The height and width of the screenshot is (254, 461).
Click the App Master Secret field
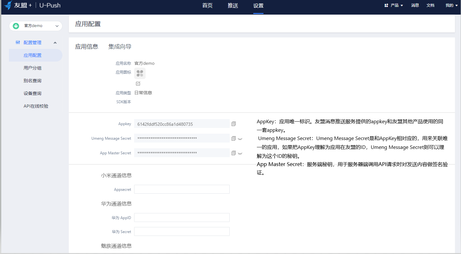click(182, 153)
